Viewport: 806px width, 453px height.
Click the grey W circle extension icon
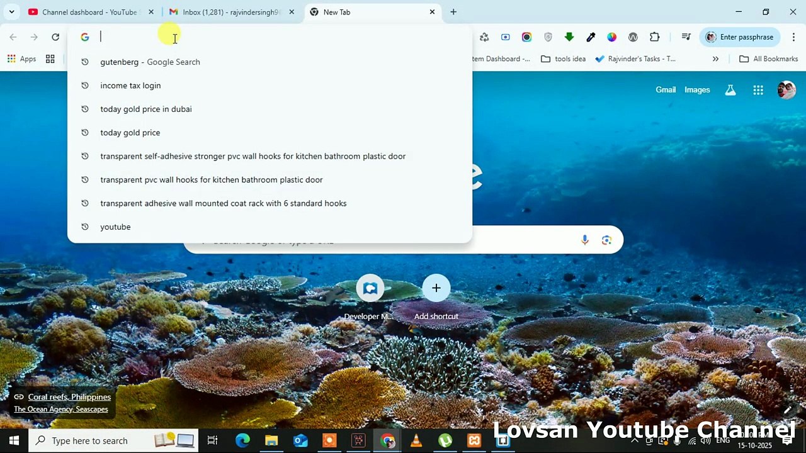633,37
